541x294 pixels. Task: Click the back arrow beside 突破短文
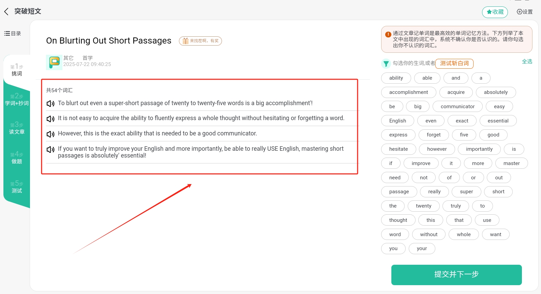point(6,12)
